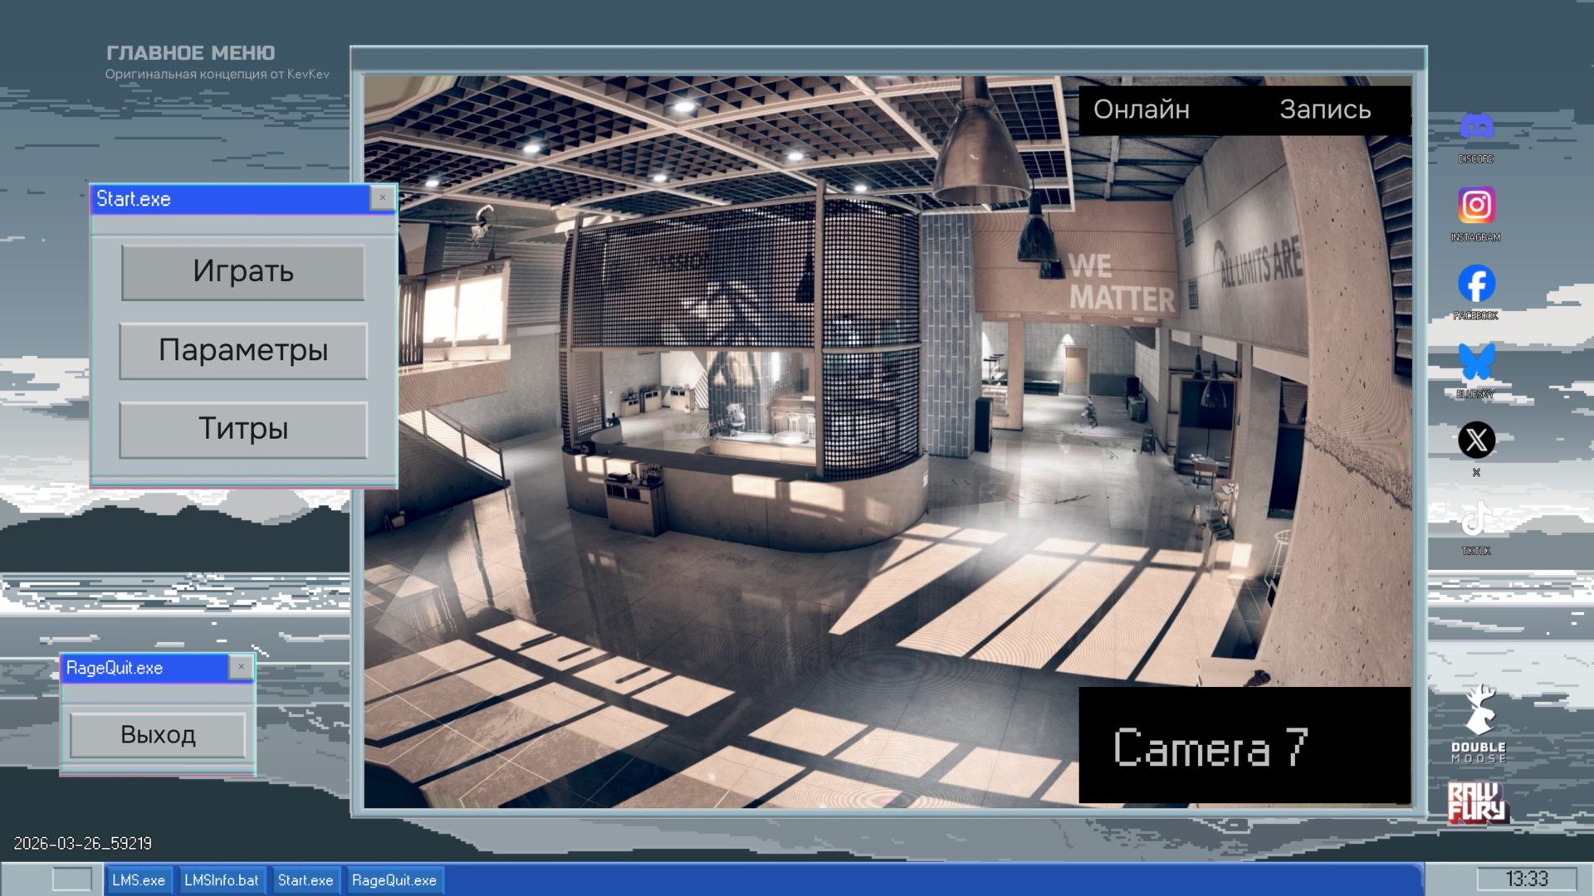Screen dimensions: 1594x896
Task: Click the Double Moose logo
Action: (1478, 723)
